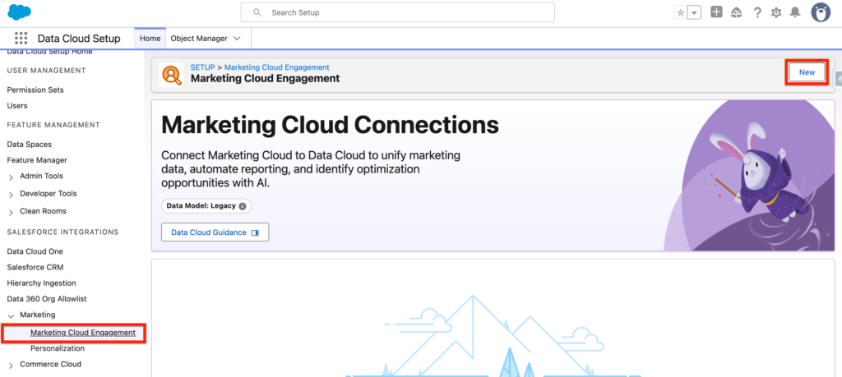Open the Help question mark icon
842x377 pixels.
pos(756,12)
